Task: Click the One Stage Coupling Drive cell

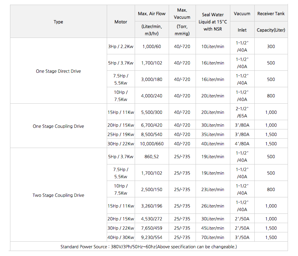Action: [58, 126]
